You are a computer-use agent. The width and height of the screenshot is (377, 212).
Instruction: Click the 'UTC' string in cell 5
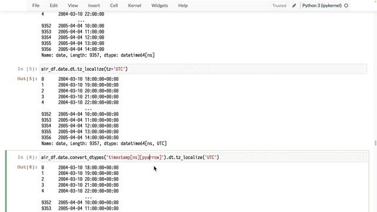[119, 69]
